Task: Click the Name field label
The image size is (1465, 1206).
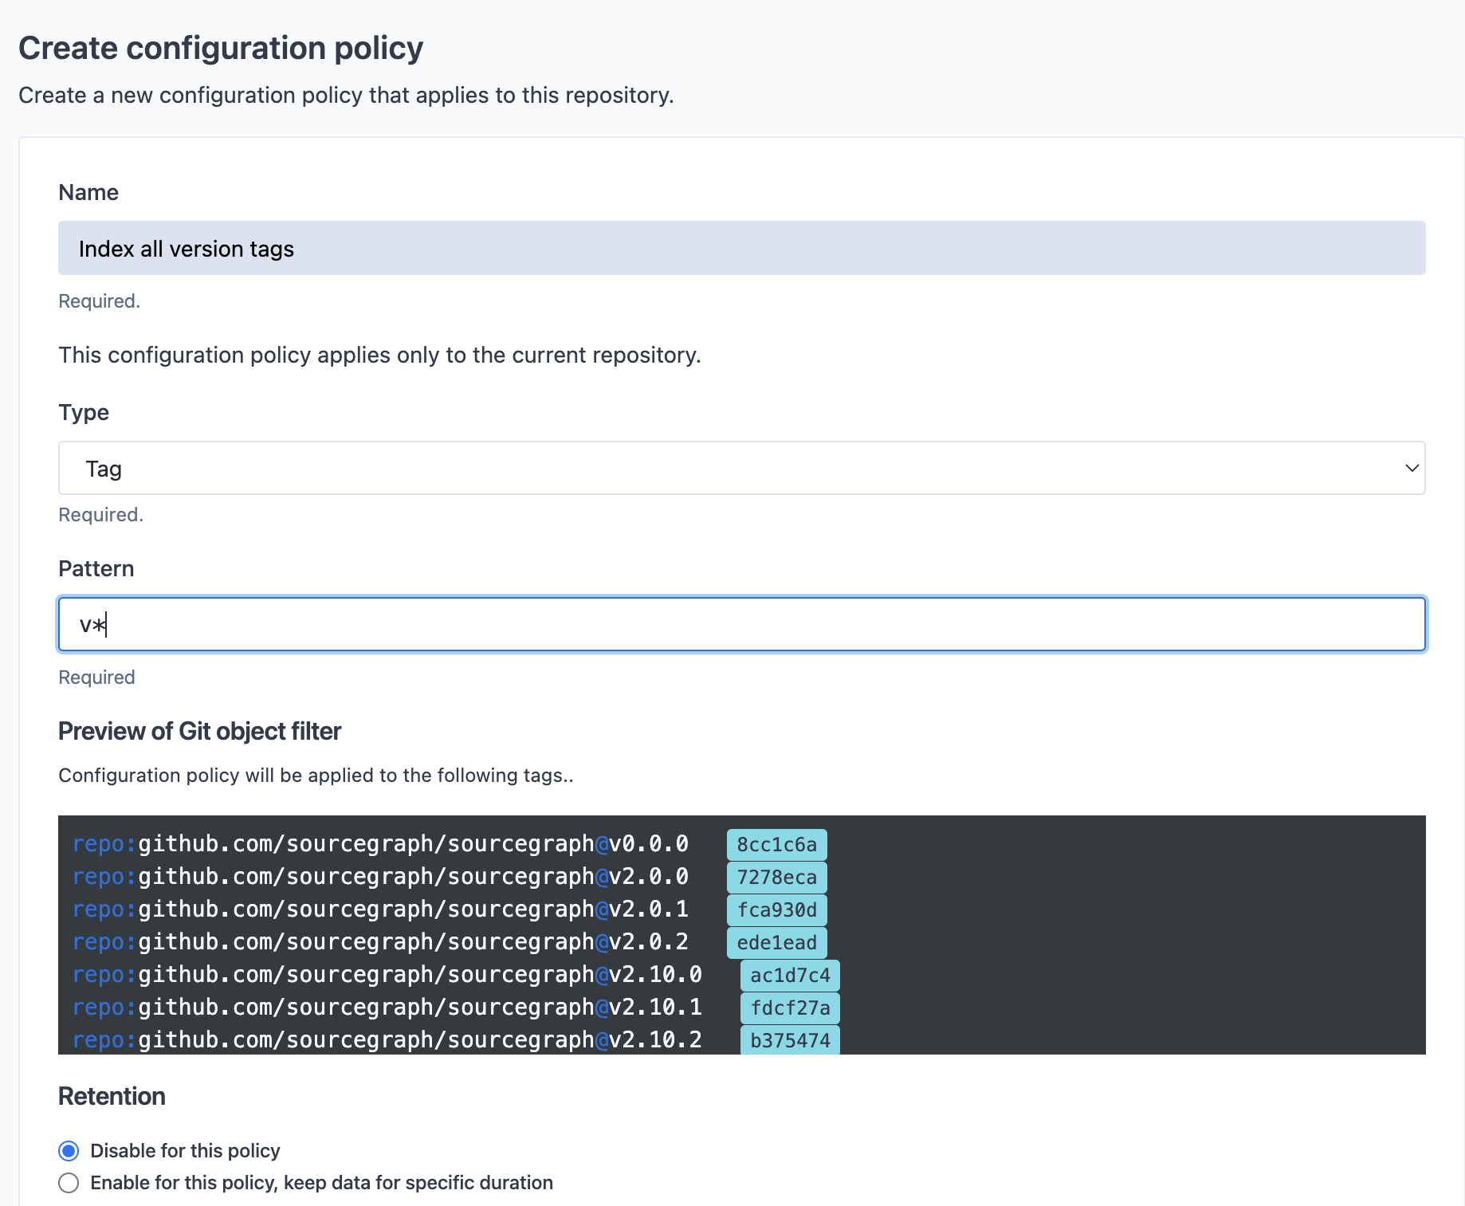Action: point(88,192)
